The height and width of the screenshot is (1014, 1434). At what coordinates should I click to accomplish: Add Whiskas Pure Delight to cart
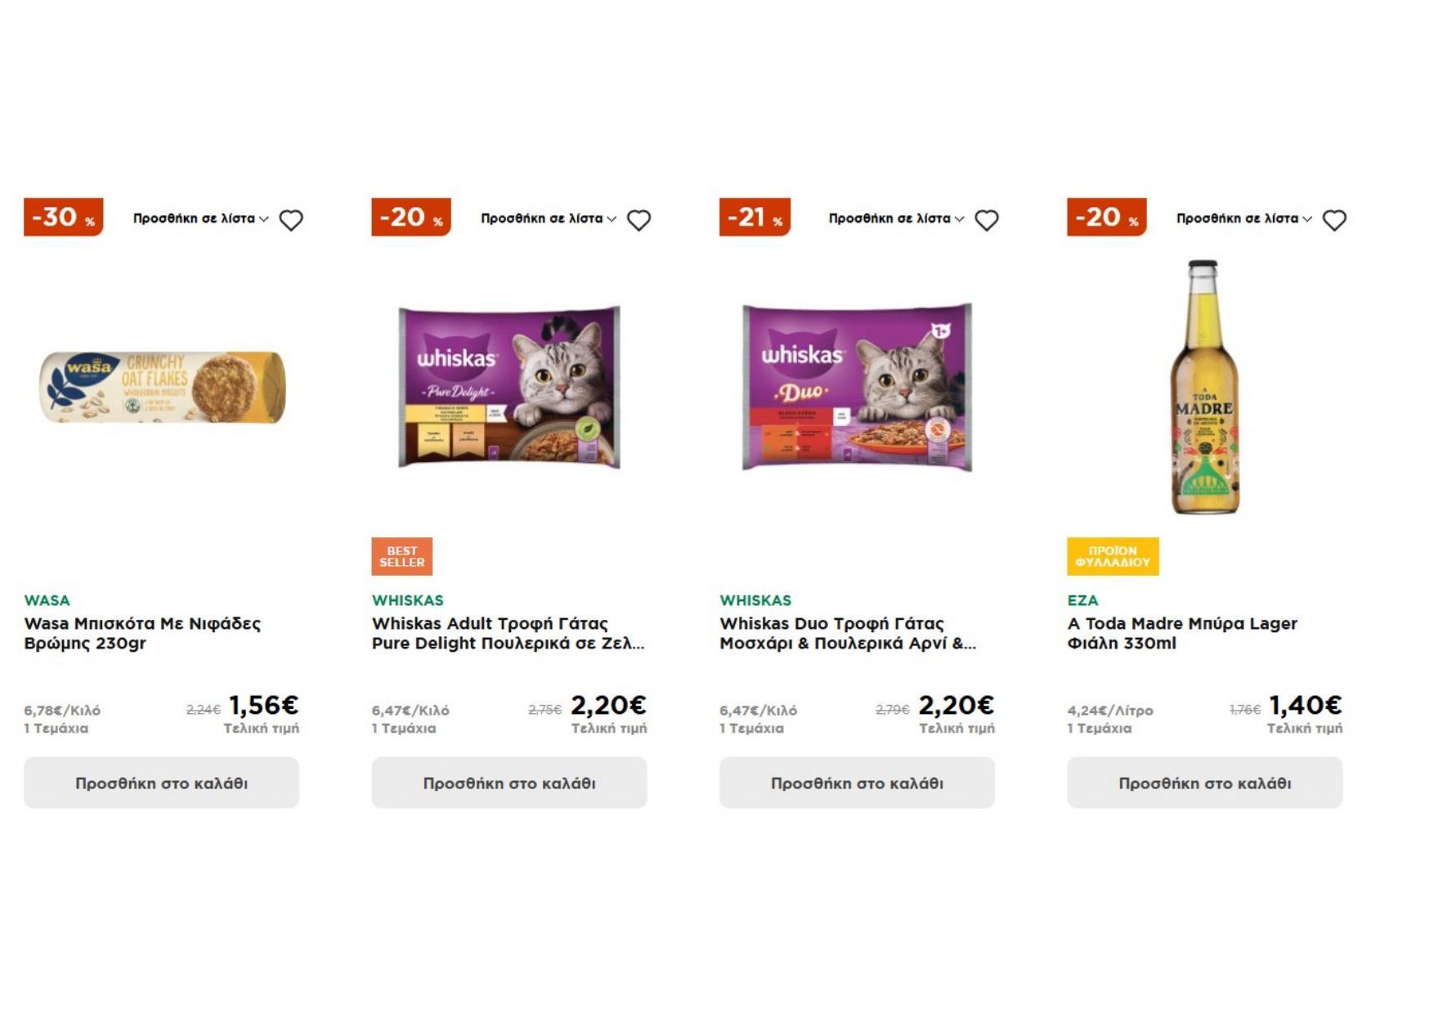click(x=509, y=783)
